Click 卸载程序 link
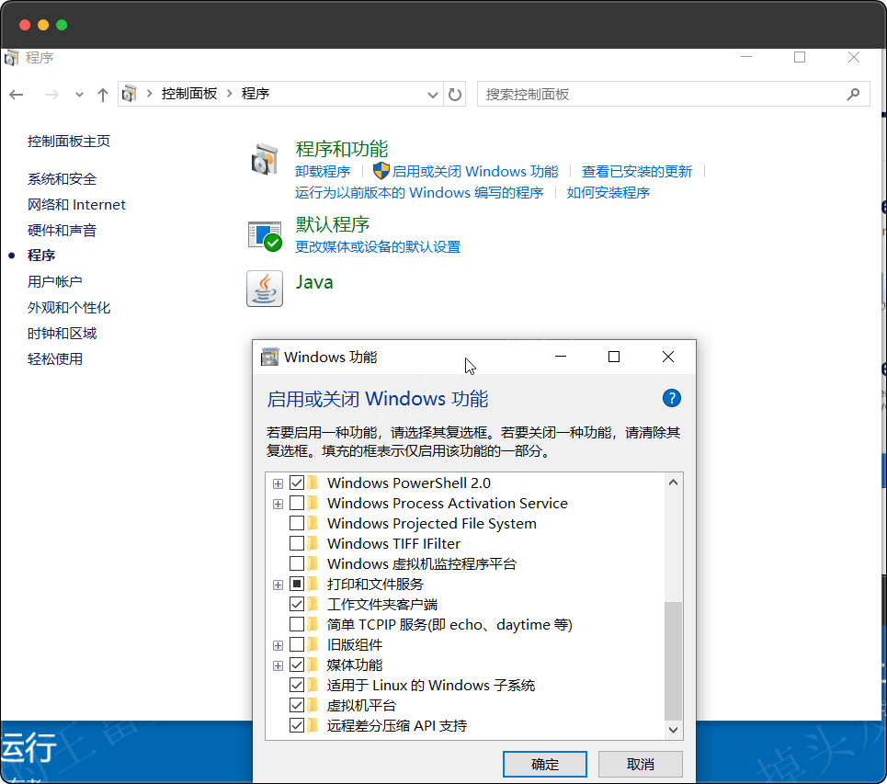887x784 pixels. [323, 171]
